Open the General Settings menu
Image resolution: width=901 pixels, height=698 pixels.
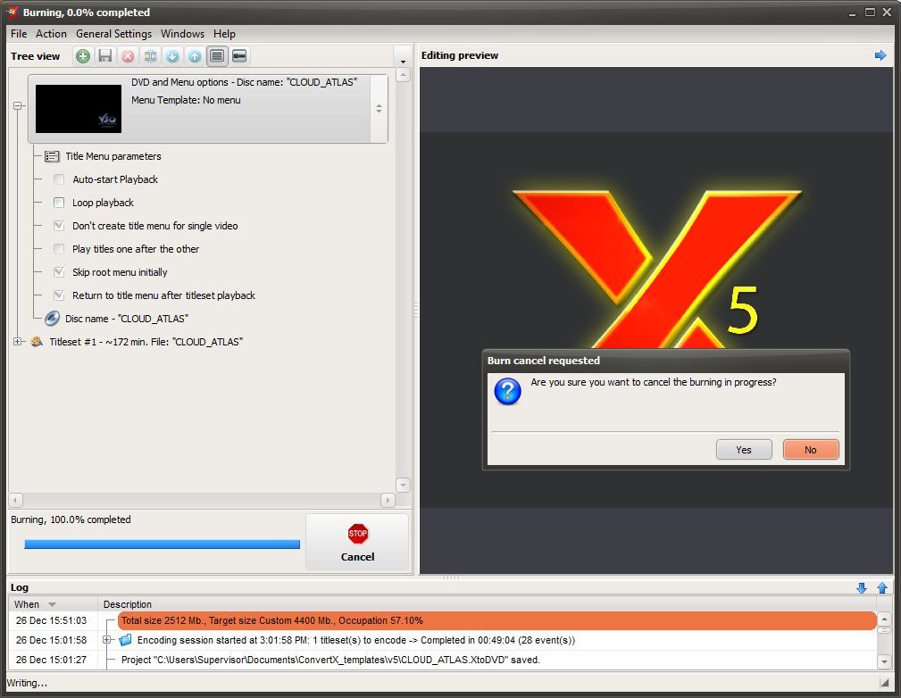click(x=113, y=33)
